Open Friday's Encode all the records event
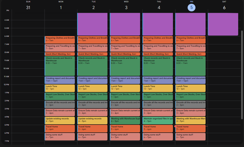Image resolution: width=244 pixels, height=147 pixels. pyautogui.click(x=190, y=104)
